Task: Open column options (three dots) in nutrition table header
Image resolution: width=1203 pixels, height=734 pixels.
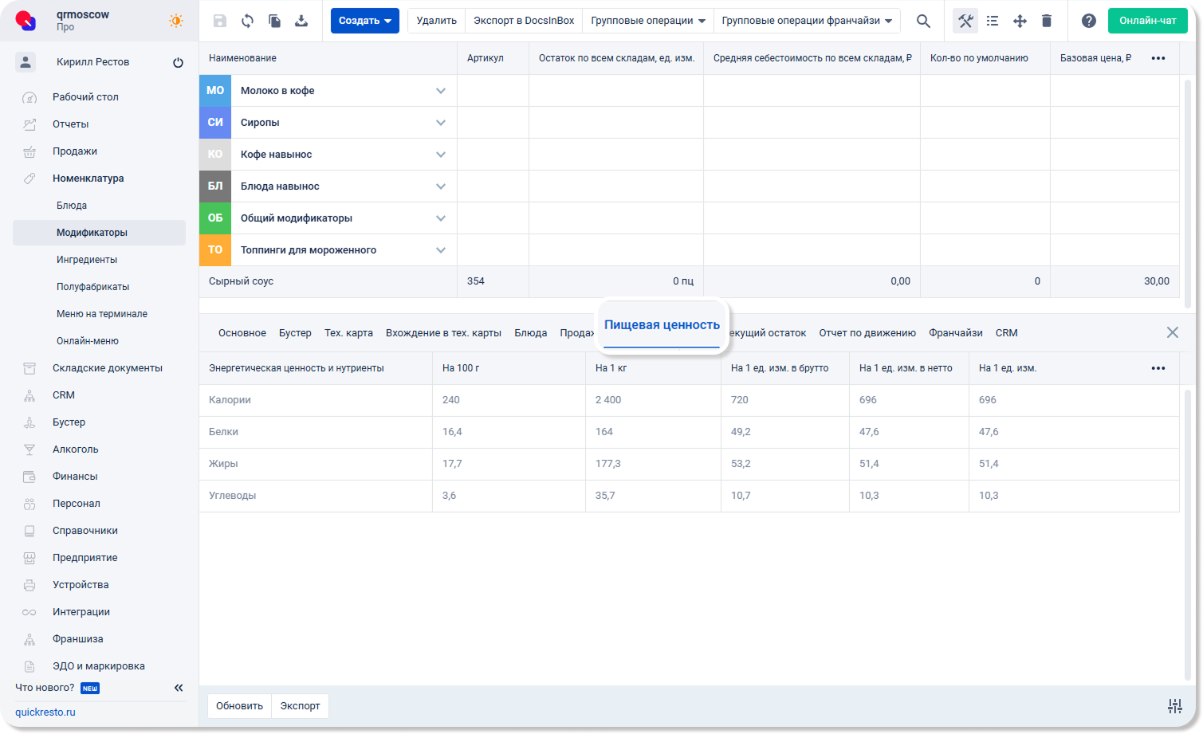Action: [x=1158, y=368]
